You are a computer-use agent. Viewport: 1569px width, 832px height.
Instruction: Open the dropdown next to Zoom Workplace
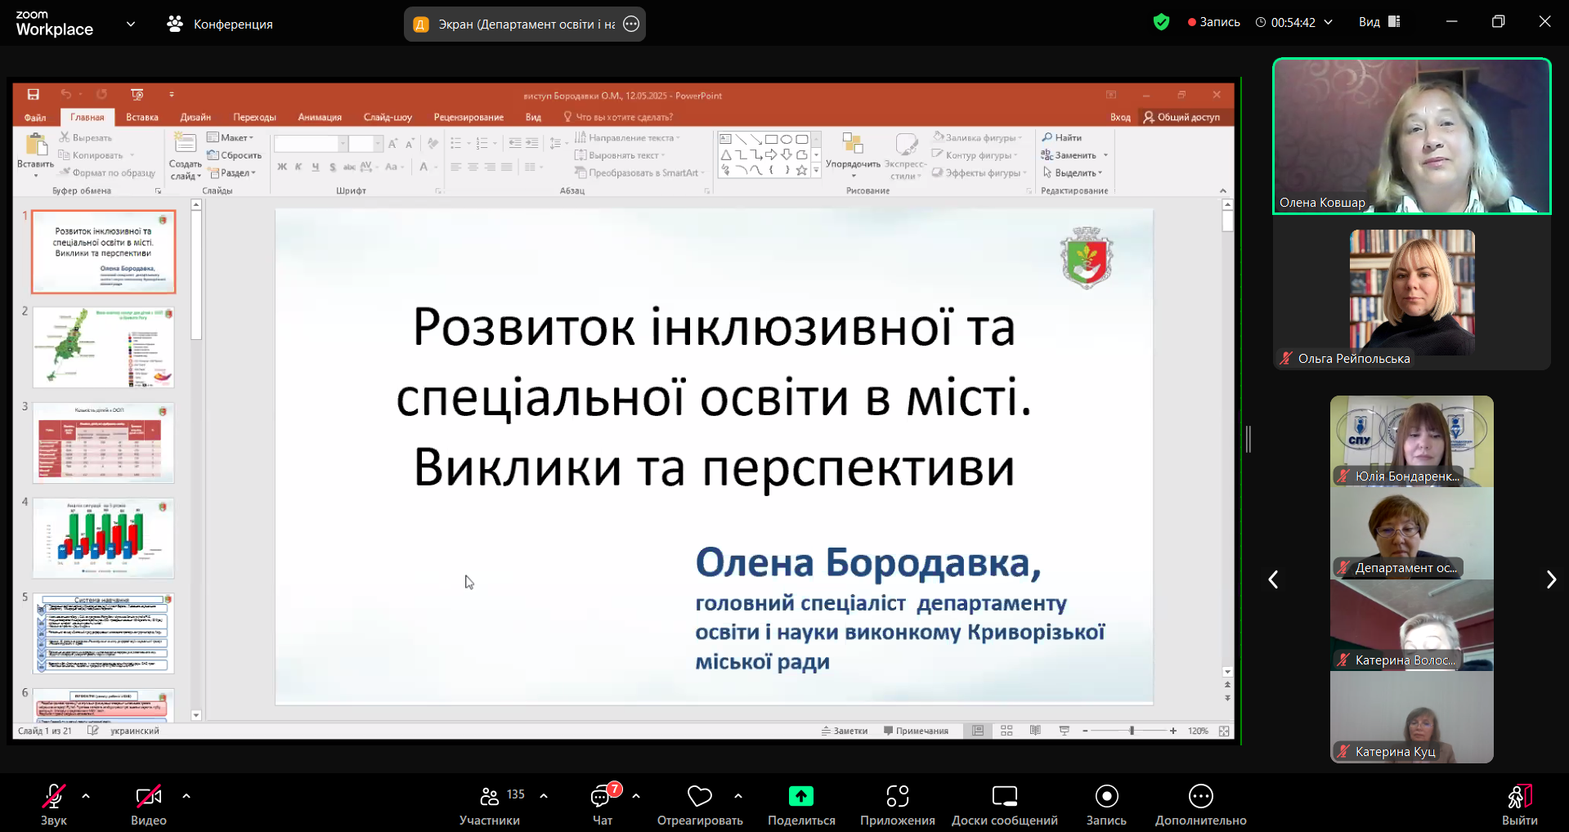[131, 24]
